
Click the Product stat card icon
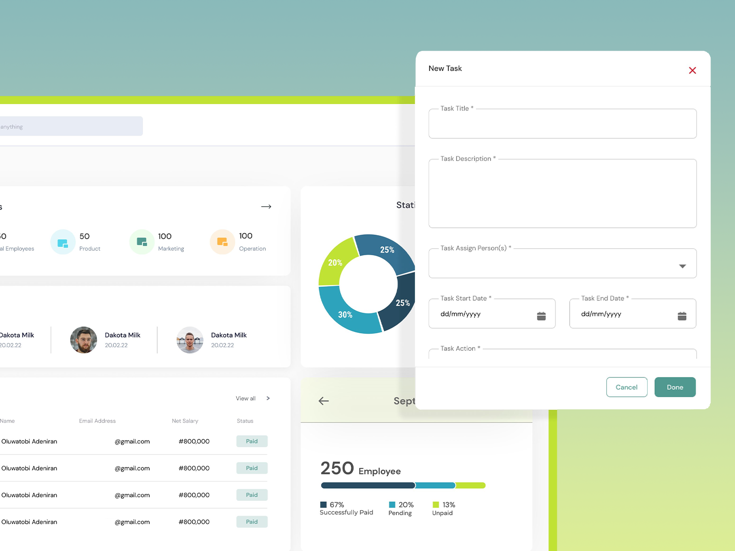click(x=62, y=242)
